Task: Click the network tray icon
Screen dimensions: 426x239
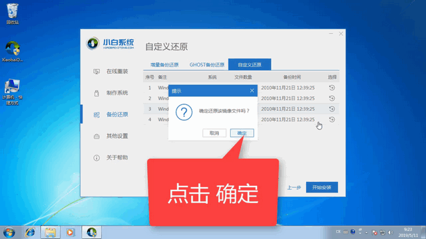Action: coord(383,232)
